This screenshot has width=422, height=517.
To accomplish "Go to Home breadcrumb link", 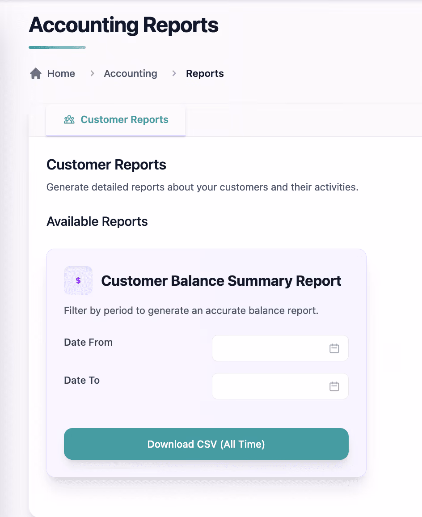I will (x=61, y=73).
